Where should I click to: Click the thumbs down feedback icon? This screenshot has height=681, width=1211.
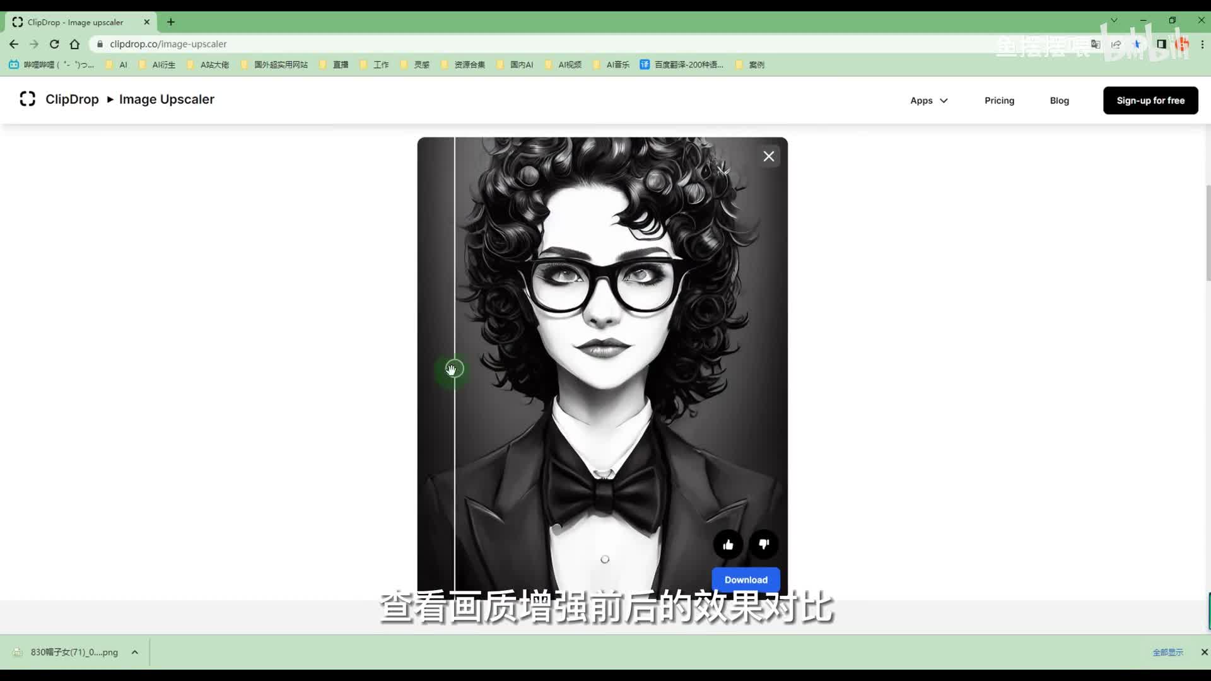click(764, 544)
